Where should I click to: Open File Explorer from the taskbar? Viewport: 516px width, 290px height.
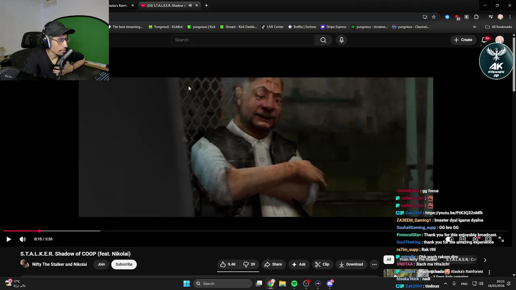(x=283, y=284)
